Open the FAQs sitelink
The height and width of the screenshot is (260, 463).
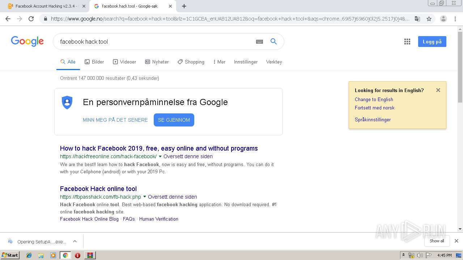click(x=129, y=219)
